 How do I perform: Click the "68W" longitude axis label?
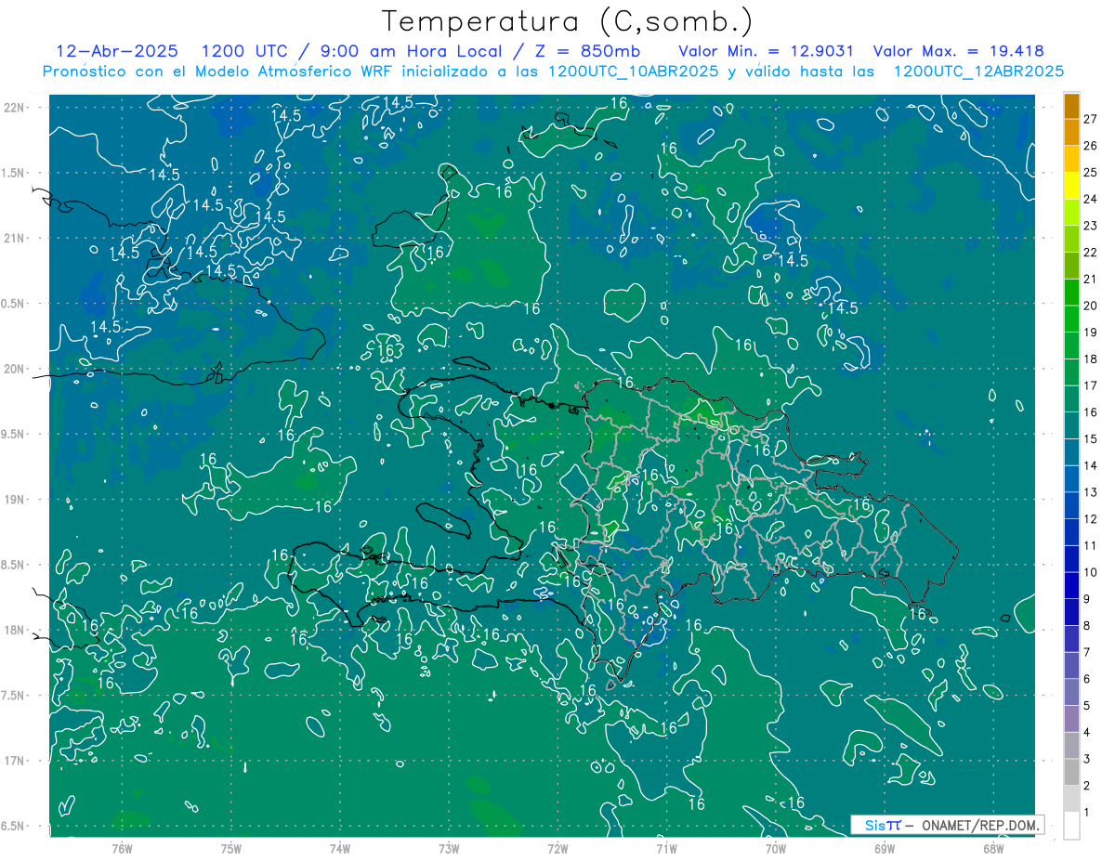(x=993, y=848)
